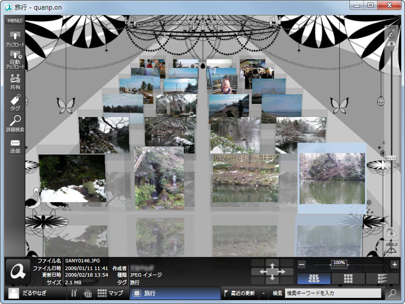
Task: Select the タグ tag icon
Action: point(16,102)
